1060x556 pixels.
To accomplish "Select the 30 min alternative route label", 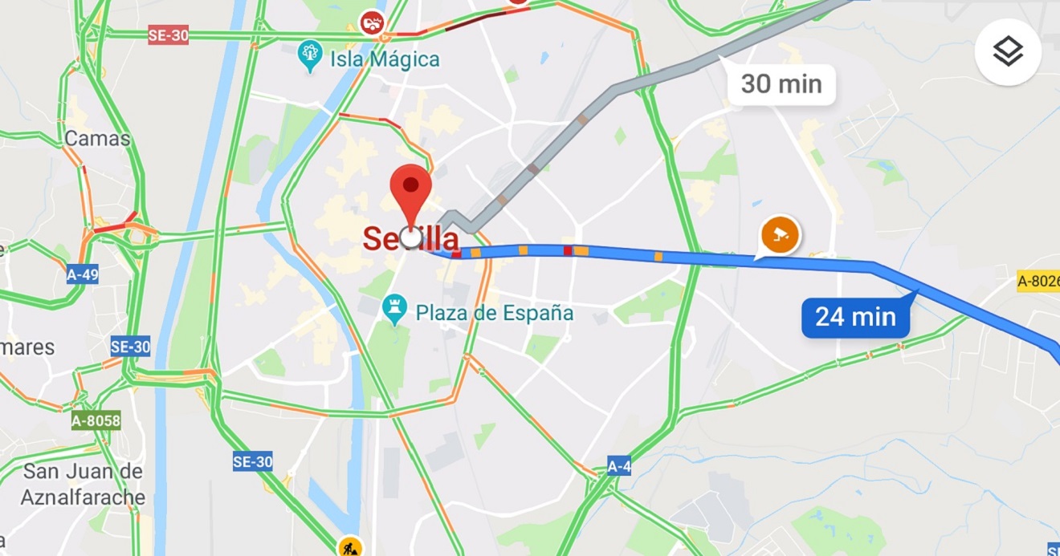I will click(781, 83).
